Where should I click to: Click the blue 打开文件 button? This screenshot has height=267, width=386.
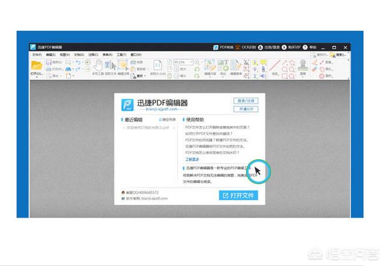coord(239,195)
